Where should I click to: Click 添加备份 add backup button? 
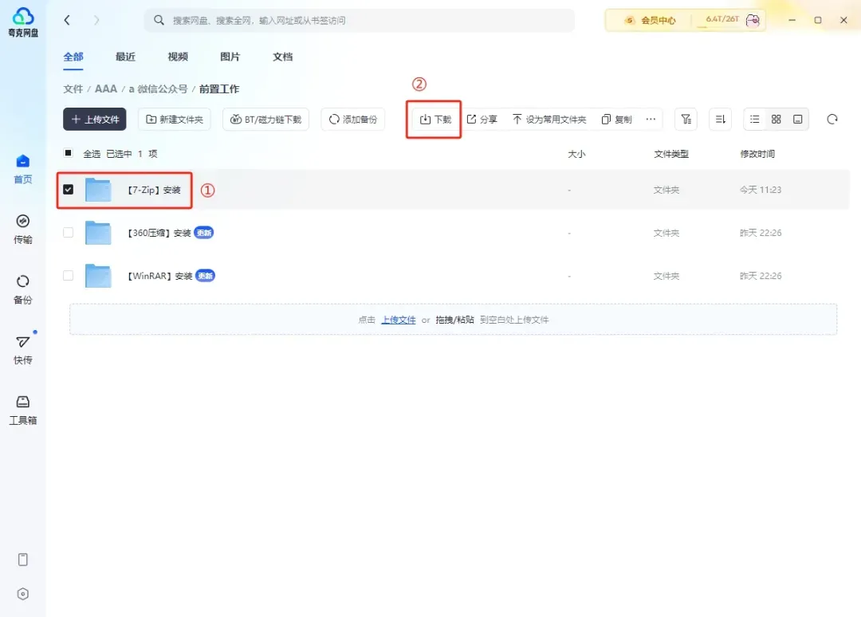click(x=352, y=119)
